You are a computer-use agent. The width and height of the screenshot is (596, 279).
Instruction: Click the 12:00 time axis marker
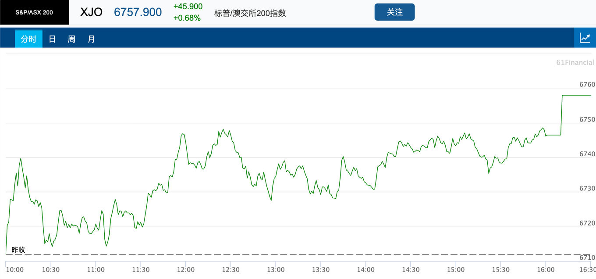186,270
